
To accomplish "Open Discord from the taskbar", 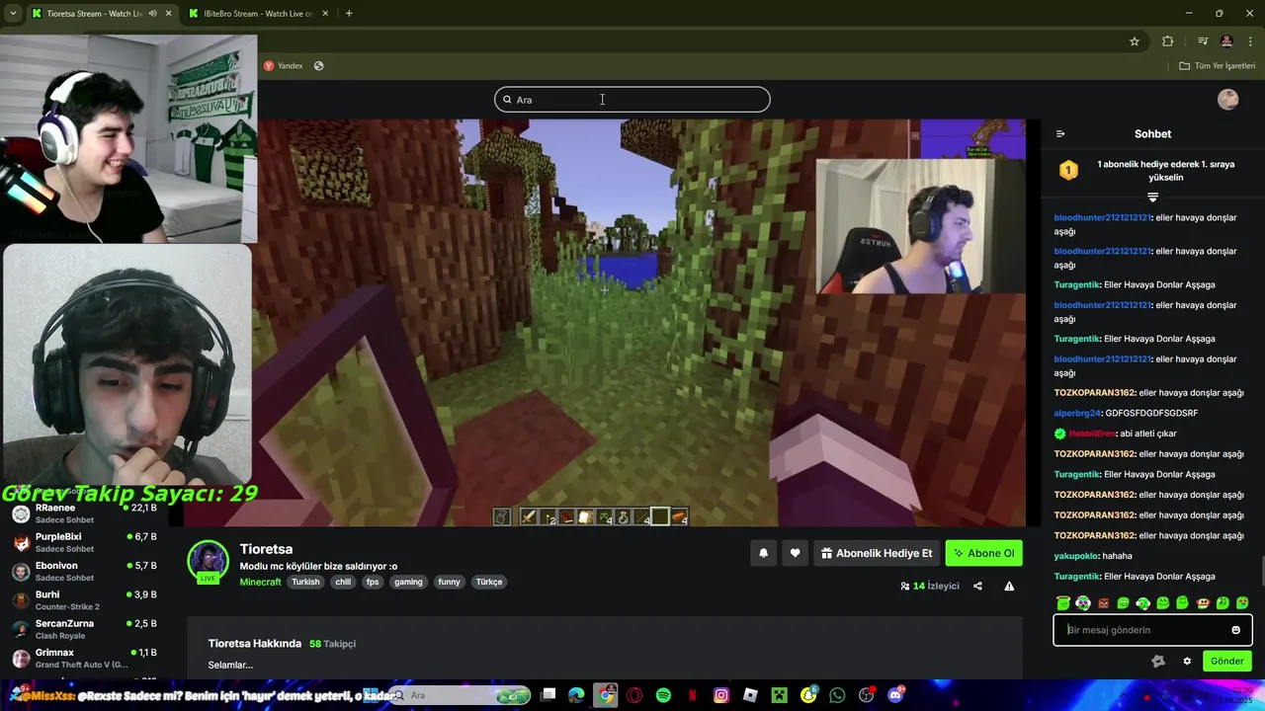I will [x=895, y=695].
